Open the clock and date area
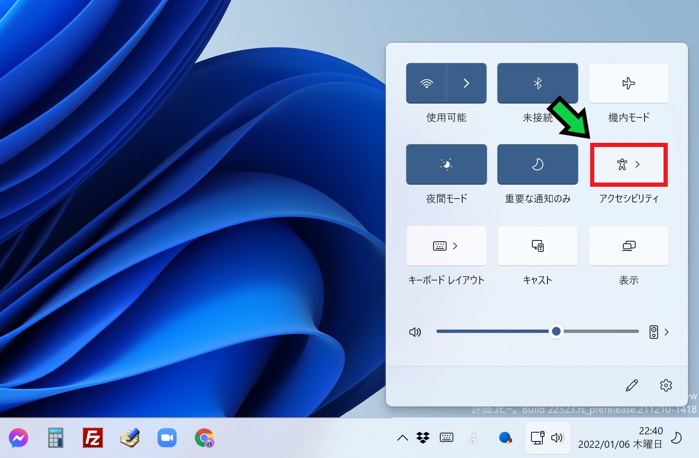Viewport: 699px width, 458px height. point(620,438)
